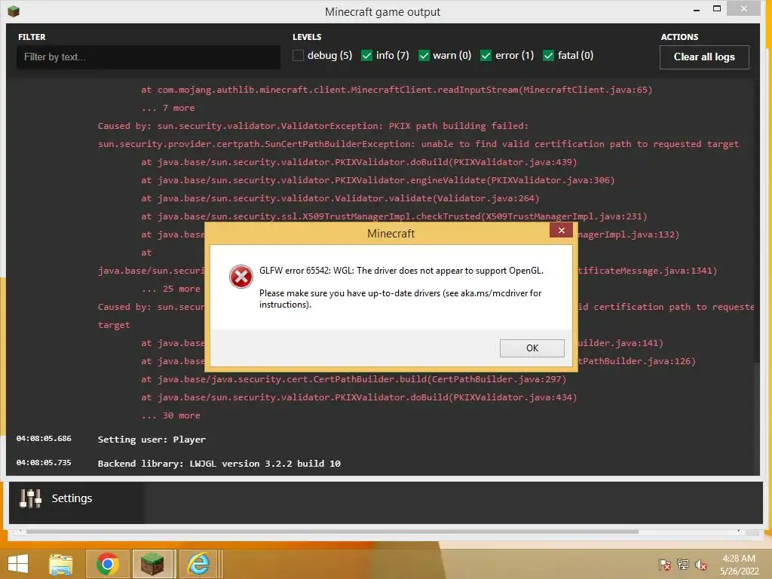Open the Windows Start button
Image resolution: width=772 pixels, height=579 pixels.
click(18, 564)
